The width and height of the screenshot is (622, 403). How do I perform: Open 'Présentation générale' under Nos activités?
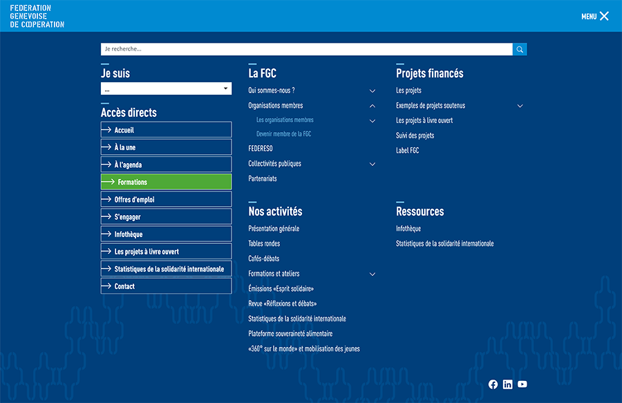click(274, 229)
